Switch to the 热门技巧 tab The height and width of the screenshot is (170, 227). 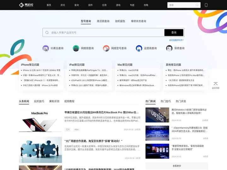coord(166,101)
